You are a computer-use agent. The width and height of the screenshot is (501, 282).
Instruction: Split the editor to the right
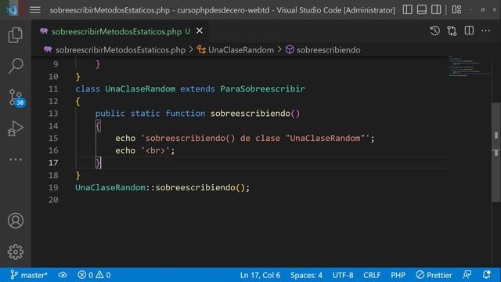[x=469, y=31]
